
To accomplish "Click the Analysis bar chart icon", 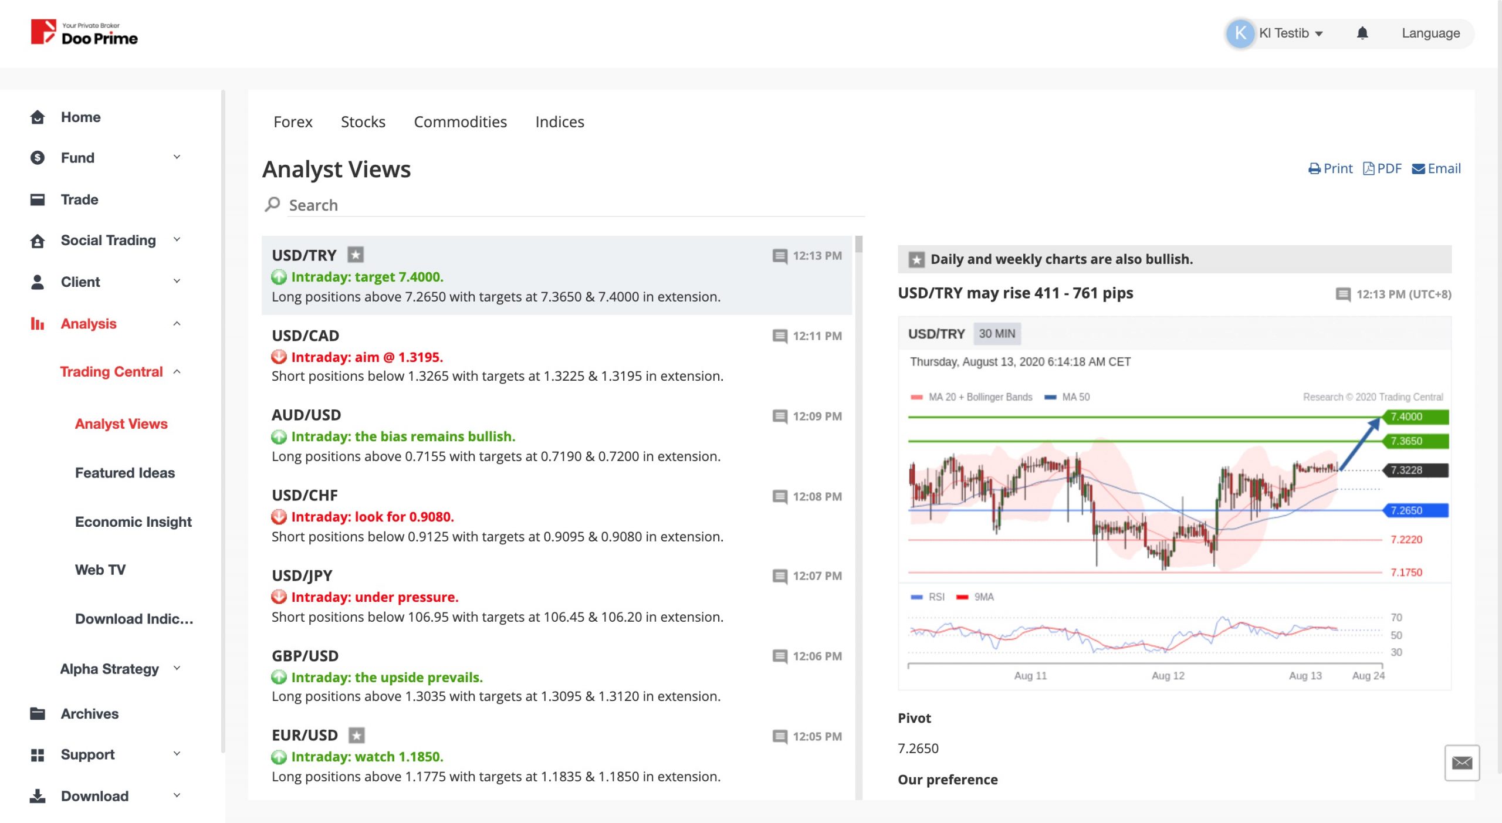I will [38, 323].
